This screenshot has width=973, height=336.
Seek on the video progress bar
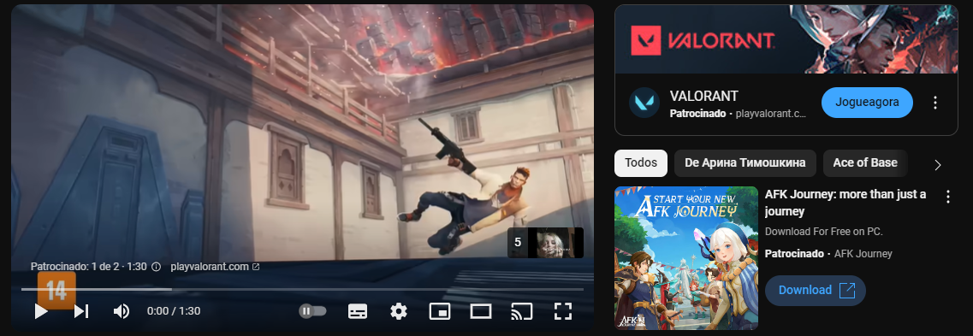[x=302, y=289]
